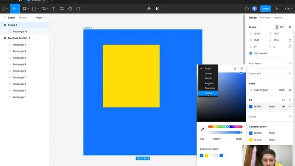The width and height of the screenshot is (295, 166).
Task: Open the search icon in Layers panel
Action: click(5, 18)
